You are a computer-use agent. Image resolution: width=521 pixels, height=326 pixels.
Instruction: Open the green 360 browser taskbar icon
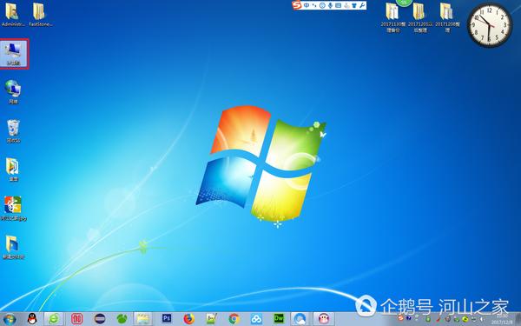pyautogui.click(x=54, y=319)
